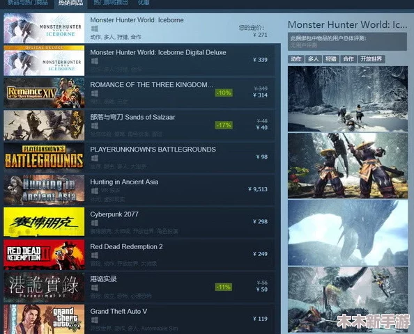Open PLAYERUNKNOWN'S BATTLEGROUNDS capsule image
This screenshot has width=414, height=334.
pos(44,158)
